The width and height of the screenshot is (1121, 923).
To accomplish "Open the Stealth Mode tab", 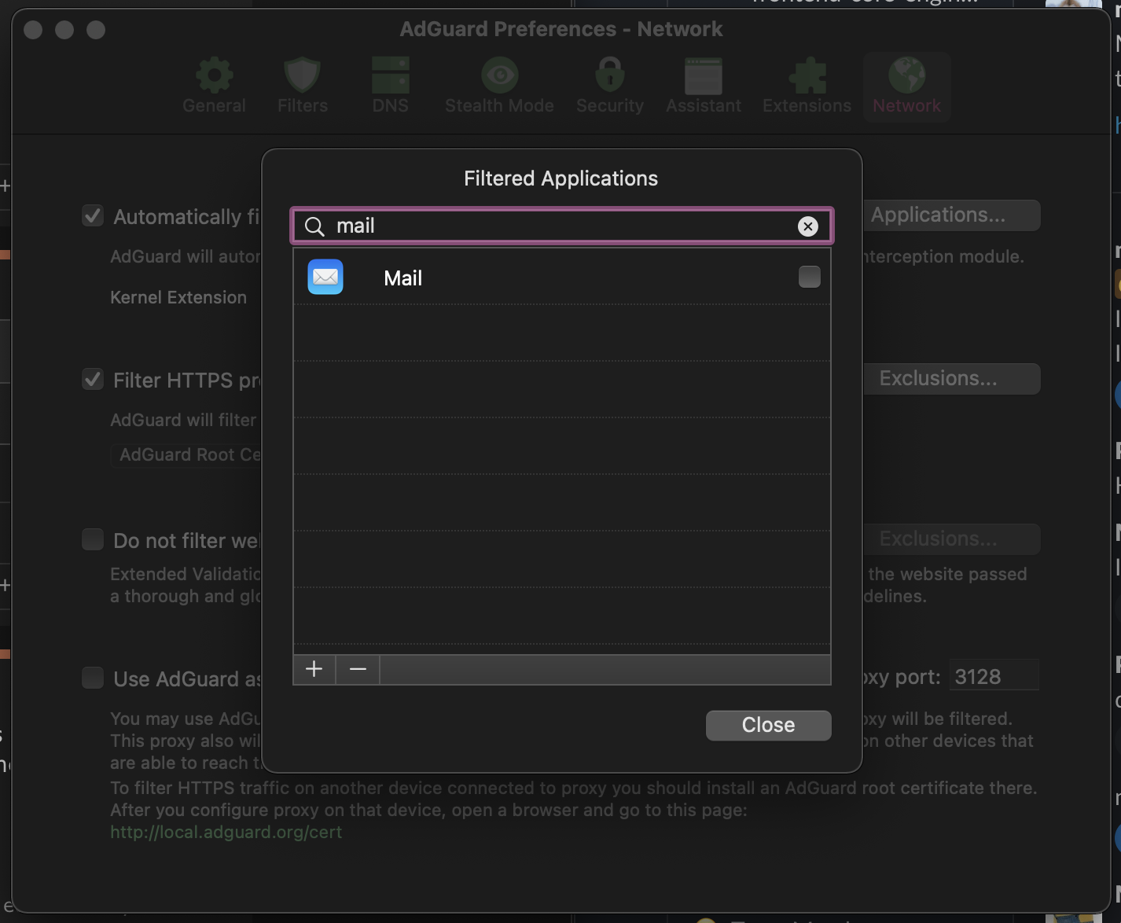I will click(499, 86).
